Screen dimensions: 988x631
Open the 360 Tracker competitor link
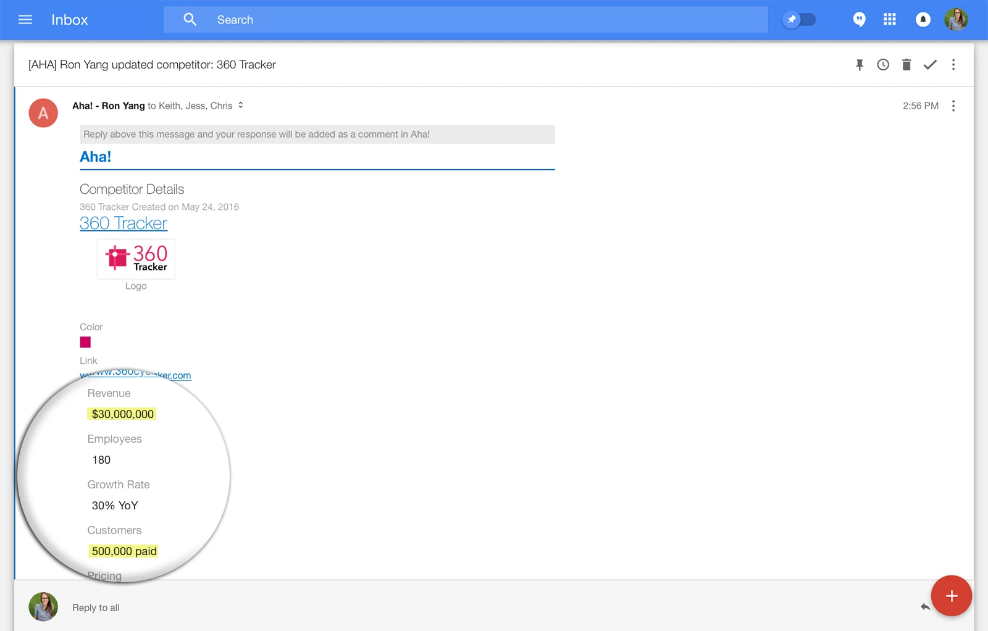(124, 223)
